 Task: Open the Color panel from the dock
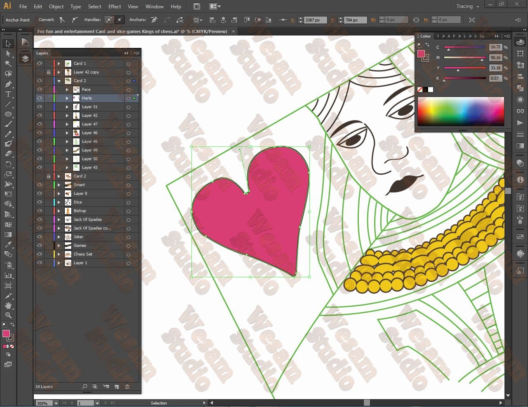[x=520, y=42]
